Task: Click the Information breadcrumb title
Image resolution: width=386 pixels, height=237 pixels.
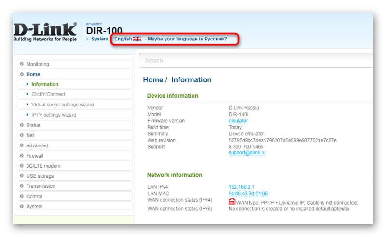Action: pyautogui.click(x=191, y=80)
